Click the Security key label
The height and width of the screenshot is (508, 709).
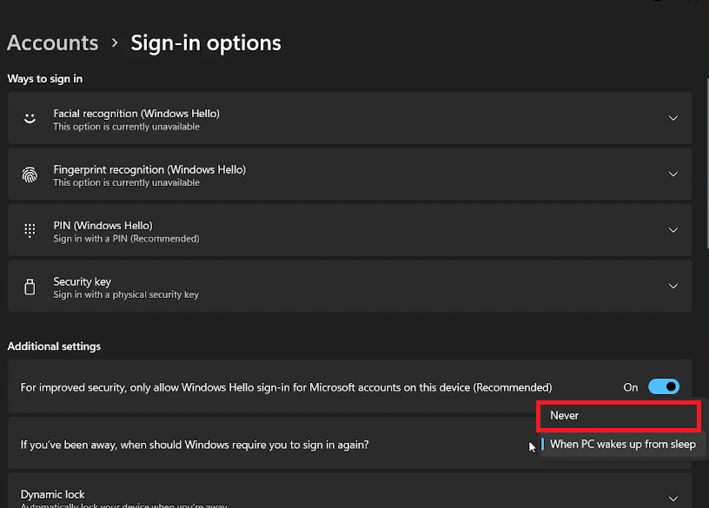pyautogui.click(x=83, y=281)
